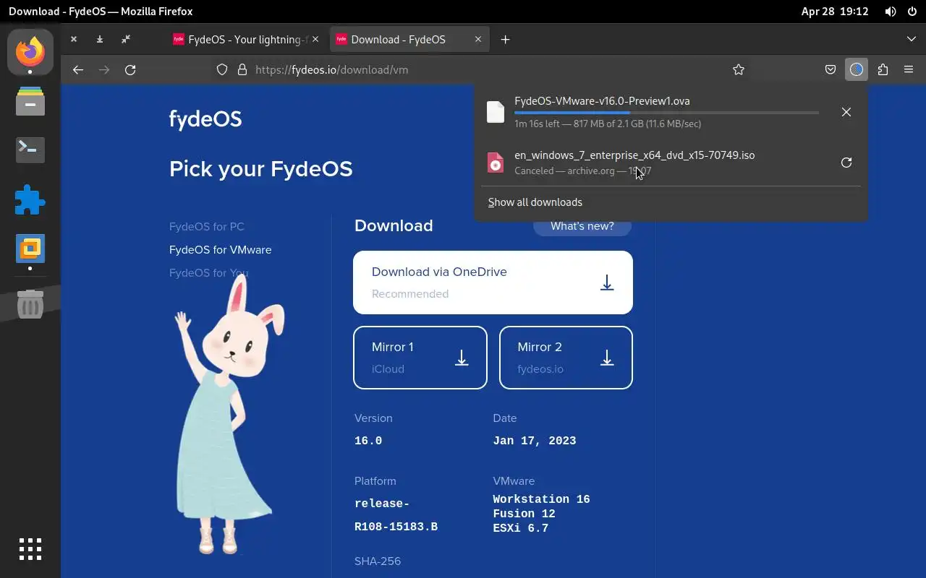Open the Terminal dock icon
926x578 pixels.
(x=30, y=150)
